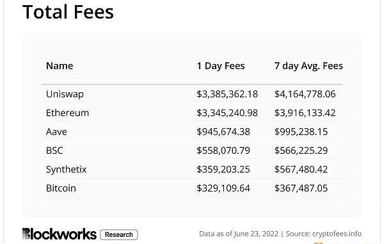Click the Aave row name
Screen dimensions: 384x244
click(56, 132)
